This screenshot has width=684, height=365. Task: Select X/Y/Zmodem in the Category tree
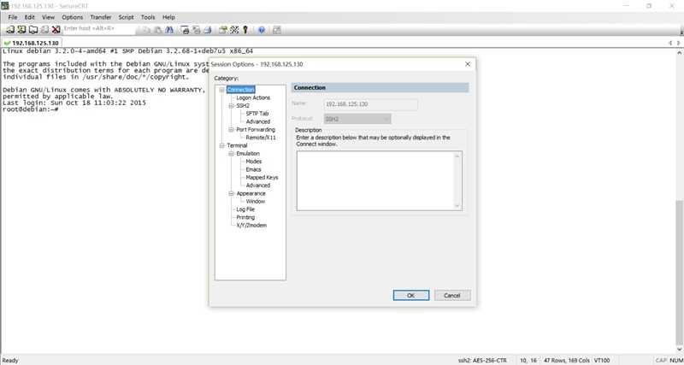pos(251,226)
